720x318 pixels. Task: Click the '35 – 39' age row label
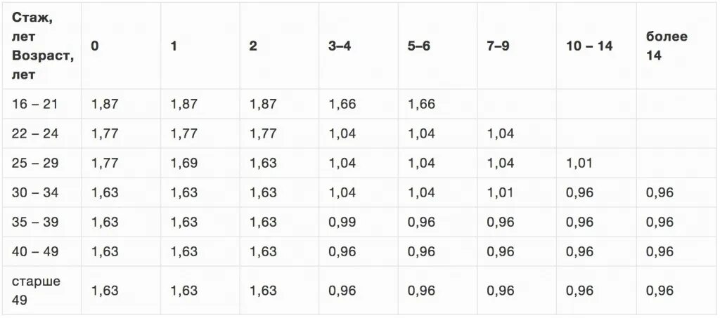click(x=35, y=223)
